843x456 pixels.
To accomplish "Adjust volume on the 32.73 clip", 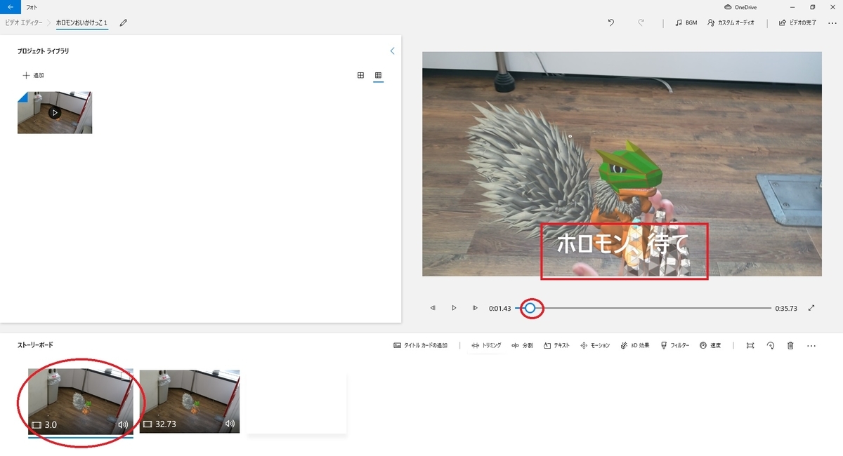I will tap(229, 424).
